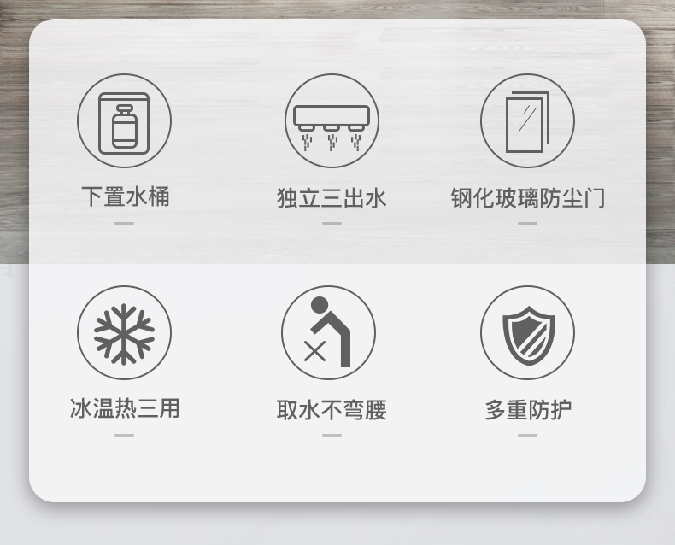Select the three independent water outlets icon
The height and width of the screenshot is (545, 675).
332,120
